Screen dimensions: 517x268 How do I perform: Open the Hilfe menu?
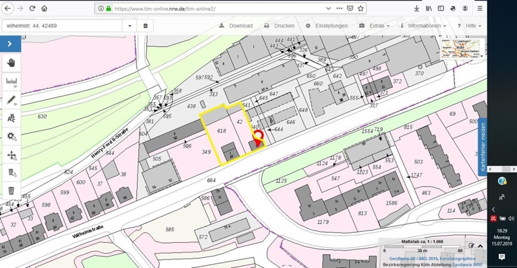470,26
